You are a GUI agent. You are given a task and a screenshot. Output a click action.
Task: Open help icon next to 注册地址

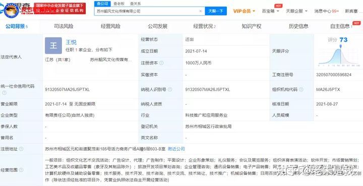pyautogui.click(x=21, y=149)
